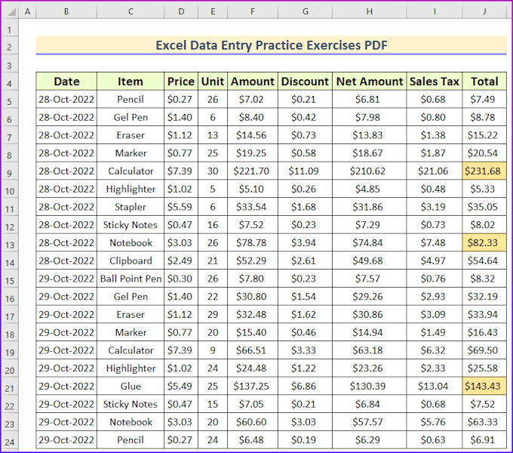
Task: Click the 'Glue' item cell
Action: pyautogui.click(x=131, y=387)
